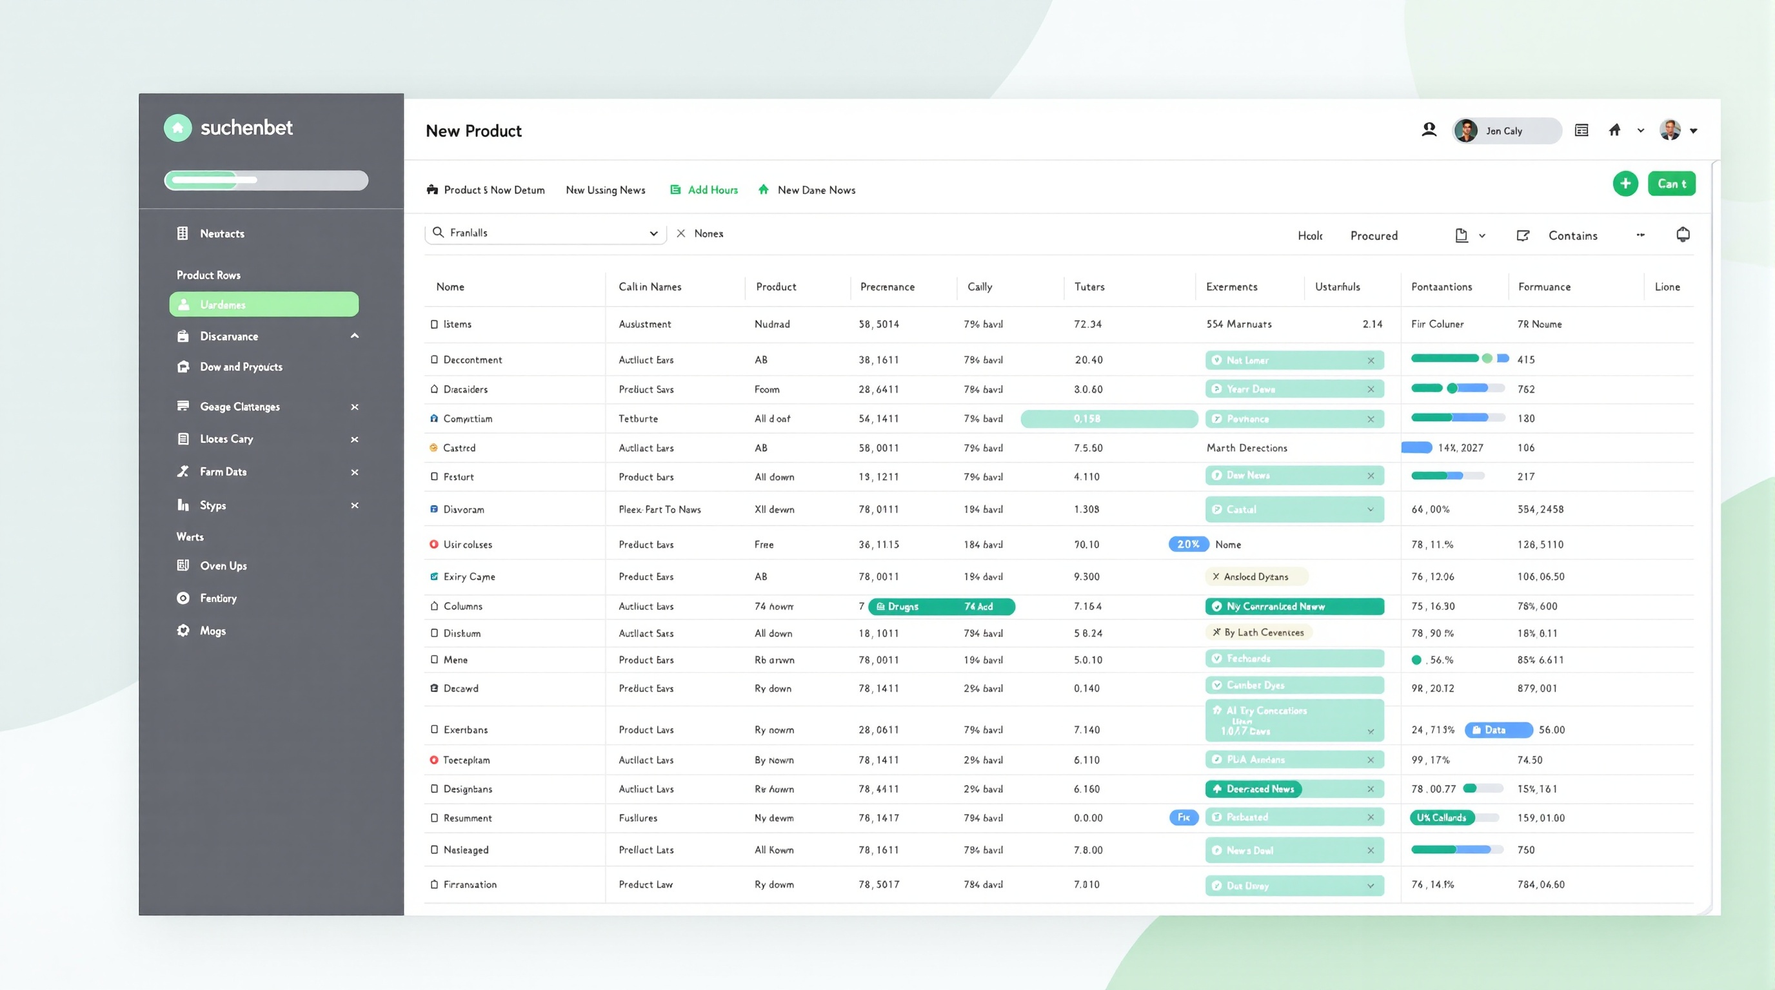Click the Dow and Pryoucts icon
The image size is (1775, 990).
point(183,367)
